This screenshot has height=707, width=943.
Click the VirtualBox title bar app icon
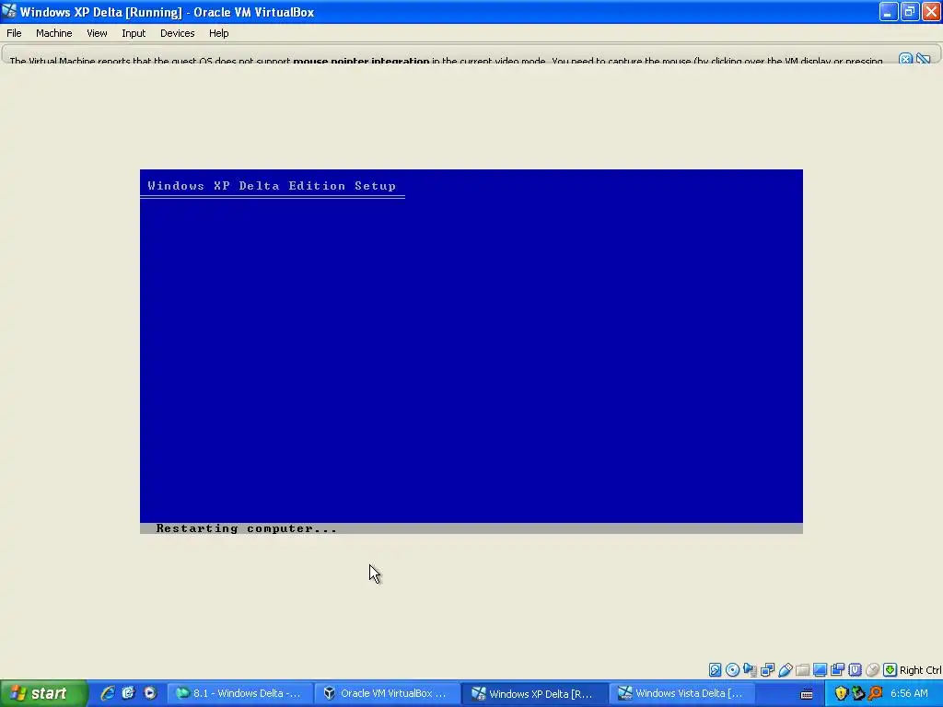(8, 11)
